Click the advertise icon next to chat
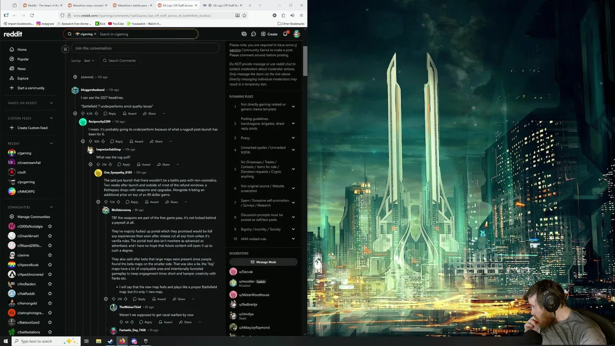 click(x=244, y=34)
